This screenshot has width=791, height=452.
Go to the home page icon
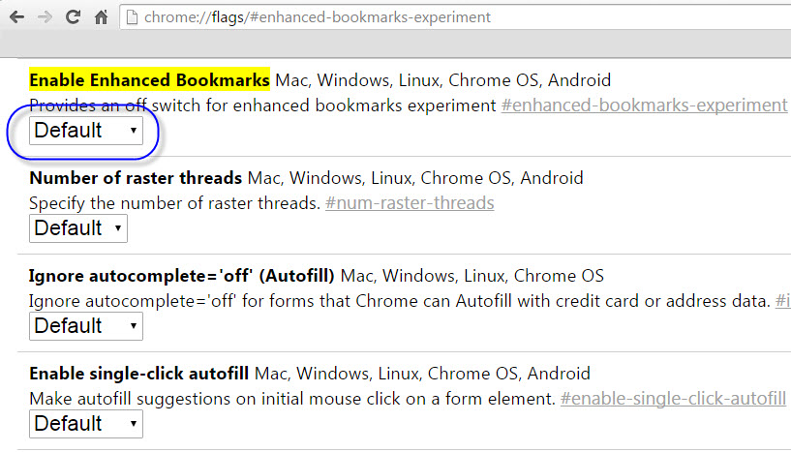101,17
